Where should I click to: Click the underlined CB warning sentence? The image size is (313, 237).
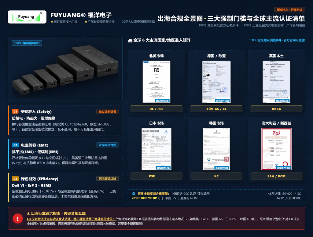tap(71, 219)
